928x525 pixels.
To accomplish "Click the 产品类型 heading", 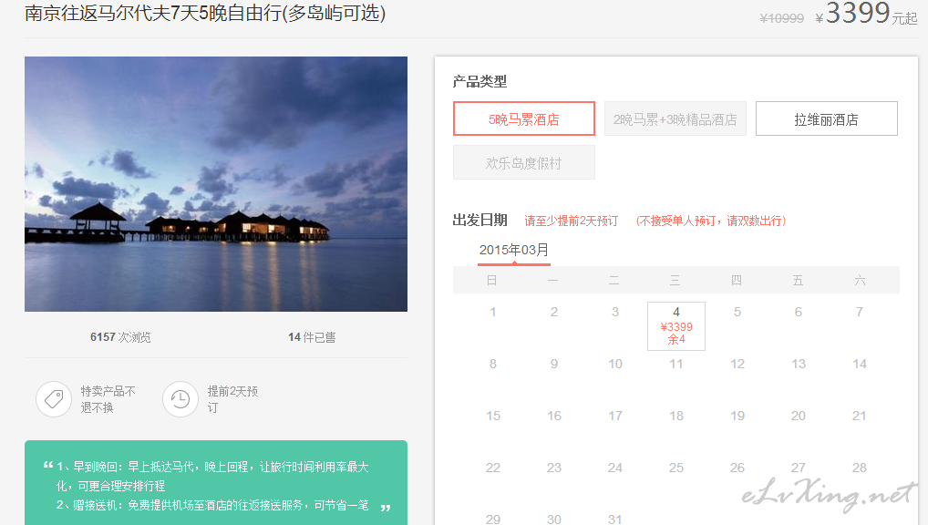I will 480,82.
